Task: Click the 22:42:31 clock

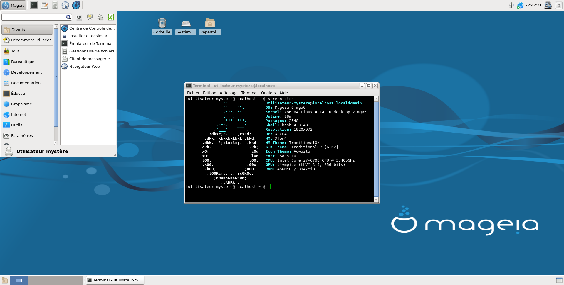Action: (x=533, y=5)
